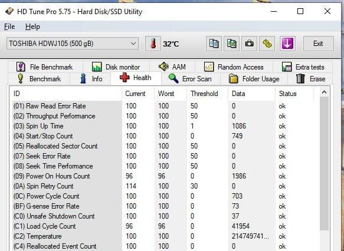Open options with the tools icon
344x251 pixels.
pyautogui.click(x=267, y=44)
